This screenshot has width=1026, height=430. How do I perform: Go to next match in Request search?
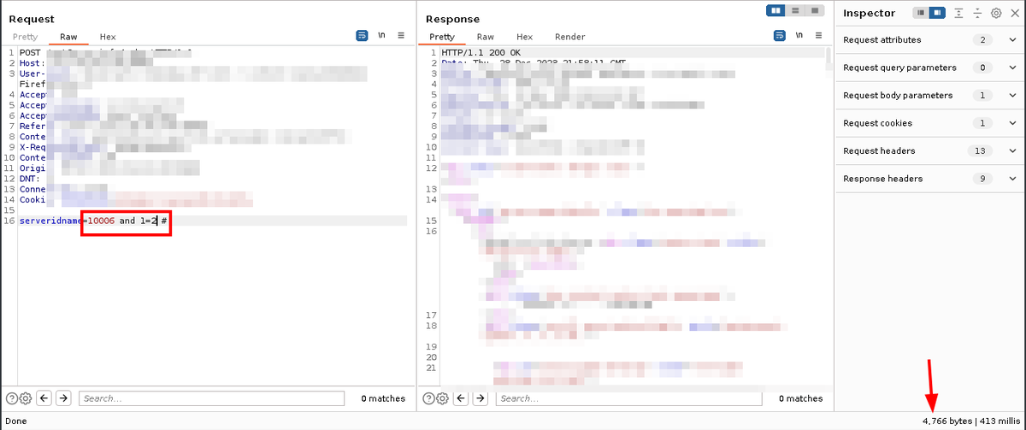click(x=63, y=398)
